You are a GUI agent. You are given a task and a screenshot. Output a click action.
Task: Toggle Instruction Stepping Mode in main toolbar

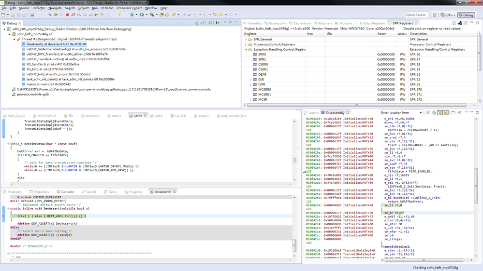(x=96, y=14)
